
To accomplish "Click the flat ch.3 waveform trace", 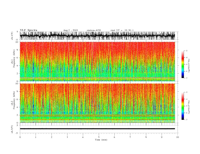I will click(x=97, y=129).
